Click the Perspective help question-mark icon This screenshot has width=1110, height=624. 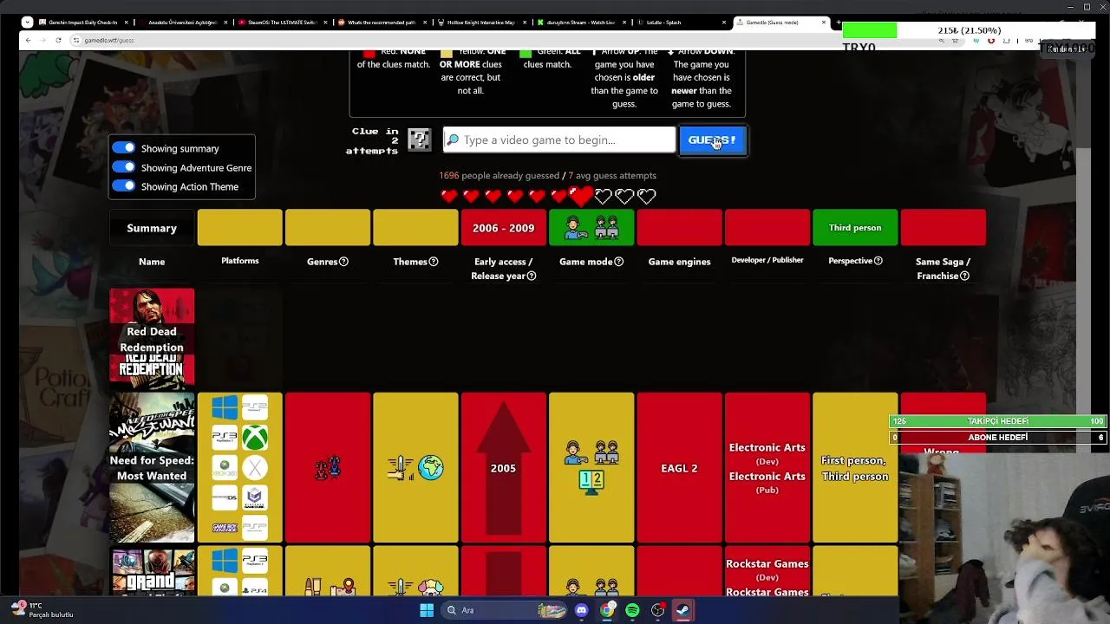click(x=878, y=261)
